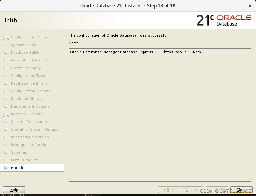This screenshot has width=256, height=196.
Task: Click the Summary step status icon
Action: tap(5, 152)
